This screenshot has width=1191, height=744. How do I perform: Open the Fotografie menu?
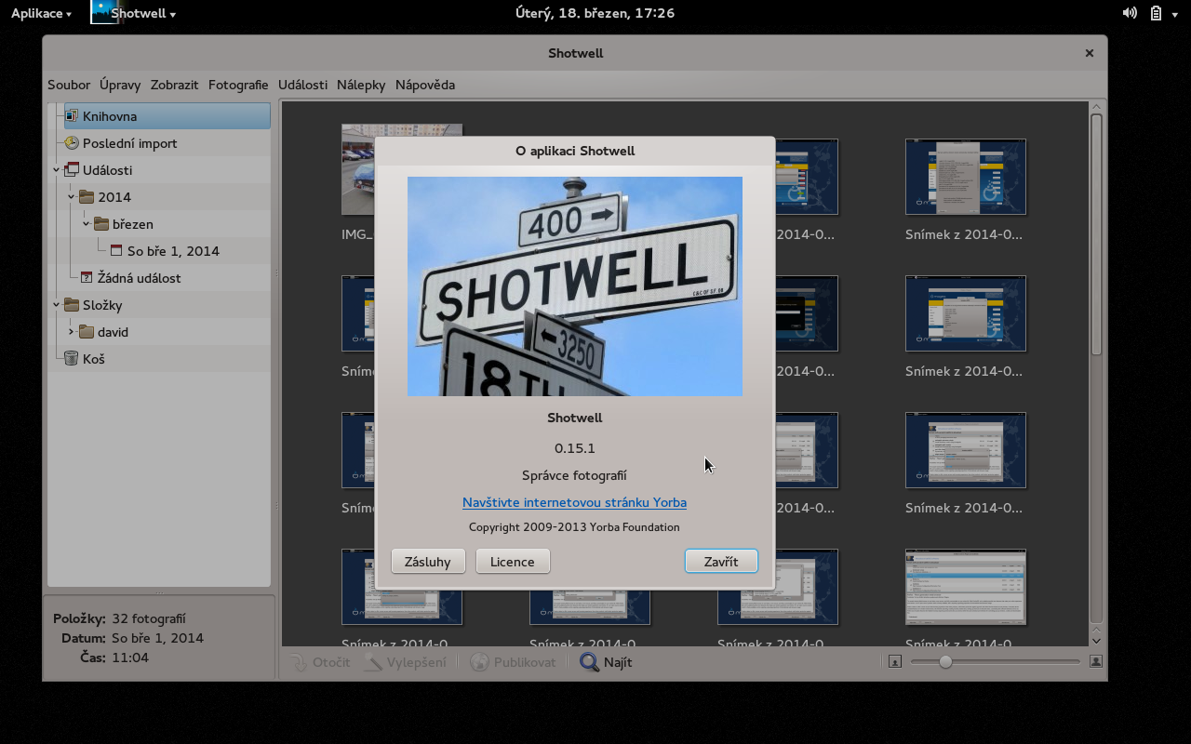pyautogui.click(x=238, y=85)
